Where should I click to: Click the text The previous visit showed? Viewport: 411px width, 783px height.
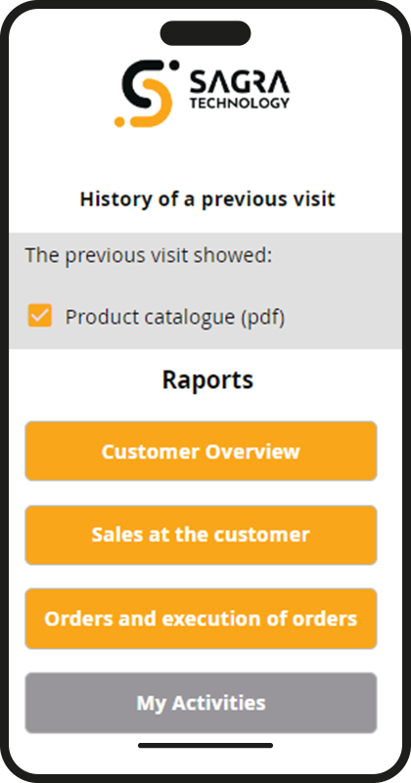point(149,255)
